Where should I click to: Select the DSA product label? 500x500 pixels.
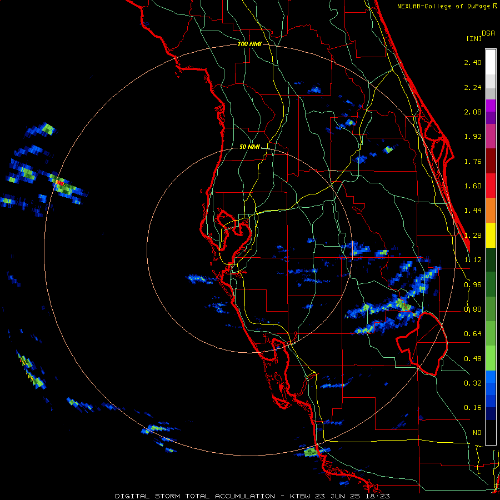pos(488,33)
